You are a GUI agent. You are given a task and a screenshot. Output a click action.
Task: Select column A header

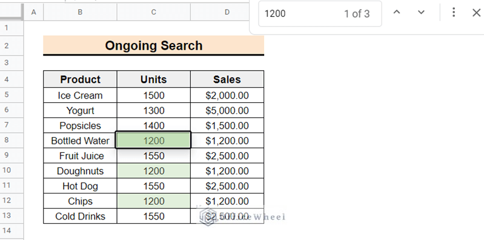tap(34, 12)
